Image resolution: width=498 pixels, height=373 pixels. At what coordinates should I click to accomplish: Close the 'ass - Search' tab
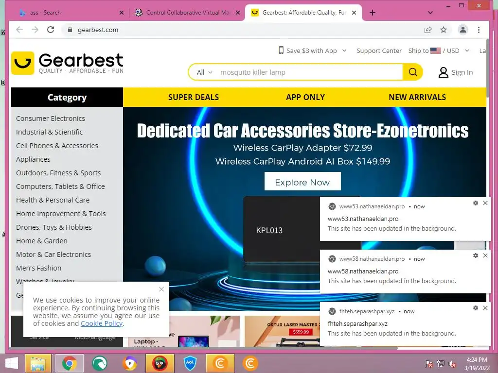pos(121,13)
